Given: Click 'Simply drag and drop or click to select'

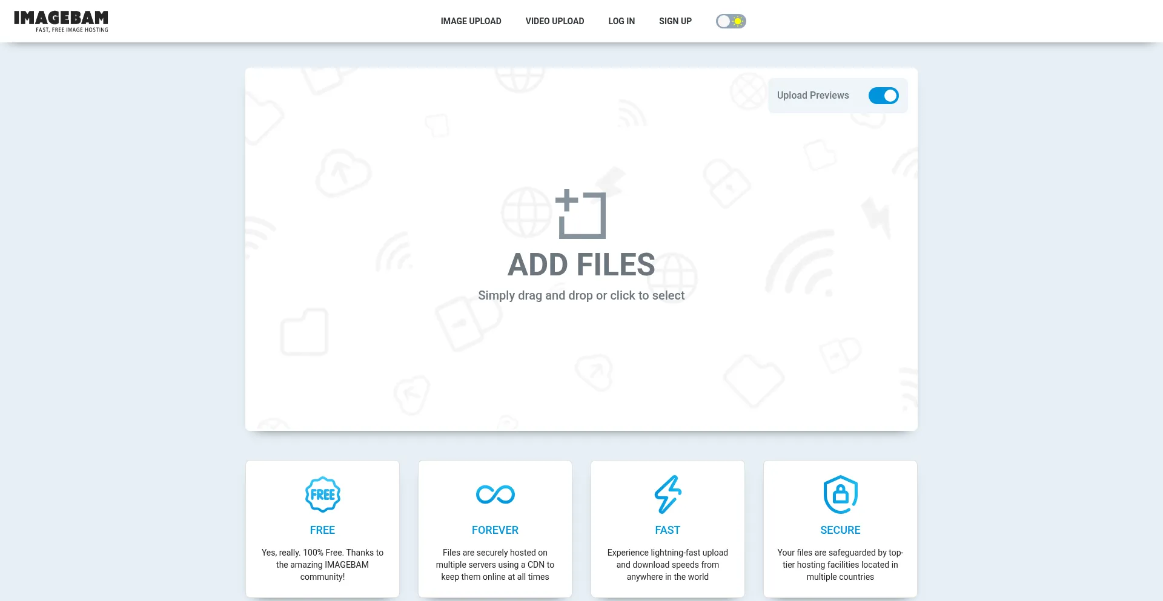Looking at the screenshot, I should pyautogui.click(x=581, y=295).
